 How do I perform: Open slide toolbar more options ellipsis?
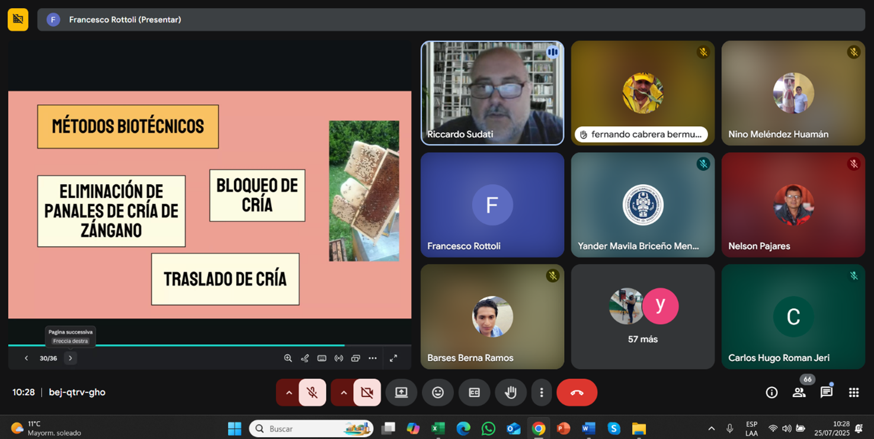[373, 358]
